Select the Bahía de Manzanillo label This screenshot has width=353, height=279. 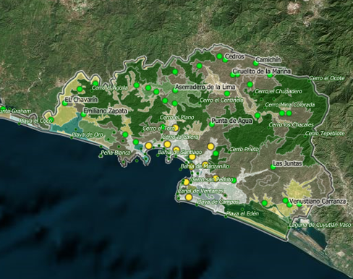click(x=205, y=166)
